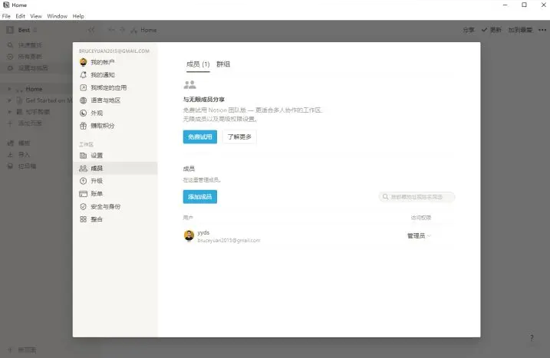The height and width of the screenshot is (358, 550).
Task: Open All Updates clock item in sidebar
Action: (x=25, y=57)
